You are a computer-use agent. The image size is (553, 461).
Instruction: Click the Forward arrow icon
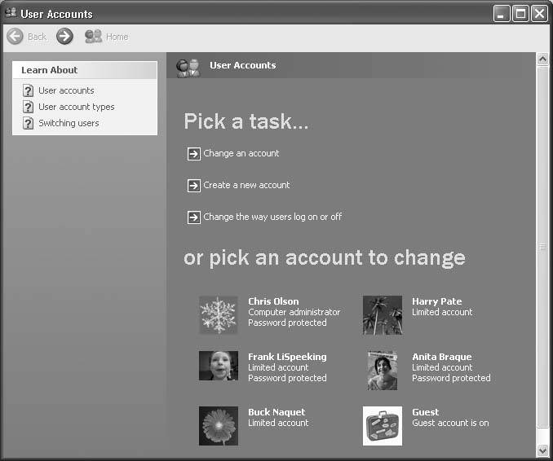[64, 37]
